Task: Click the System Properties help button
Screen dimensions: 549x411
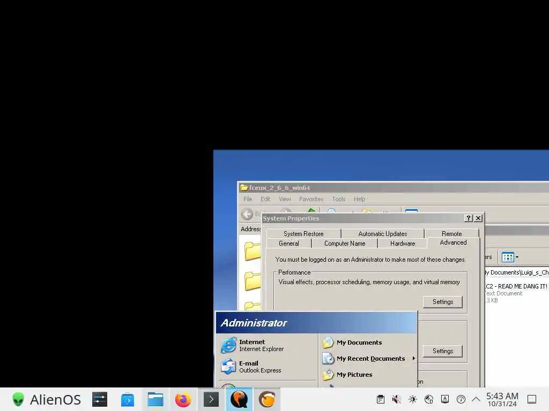Action: pyautogui.click(x=469, y=218)
